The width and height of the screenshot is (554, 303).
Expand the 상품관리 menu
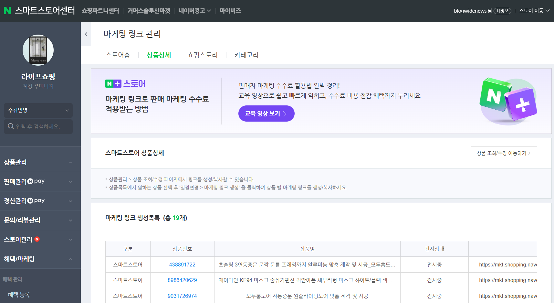coord(40,162)
